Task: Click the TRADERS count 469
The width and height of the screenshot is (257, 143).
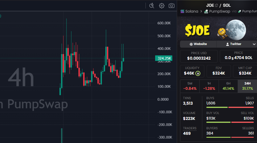Action: click(x=187, y=133)
